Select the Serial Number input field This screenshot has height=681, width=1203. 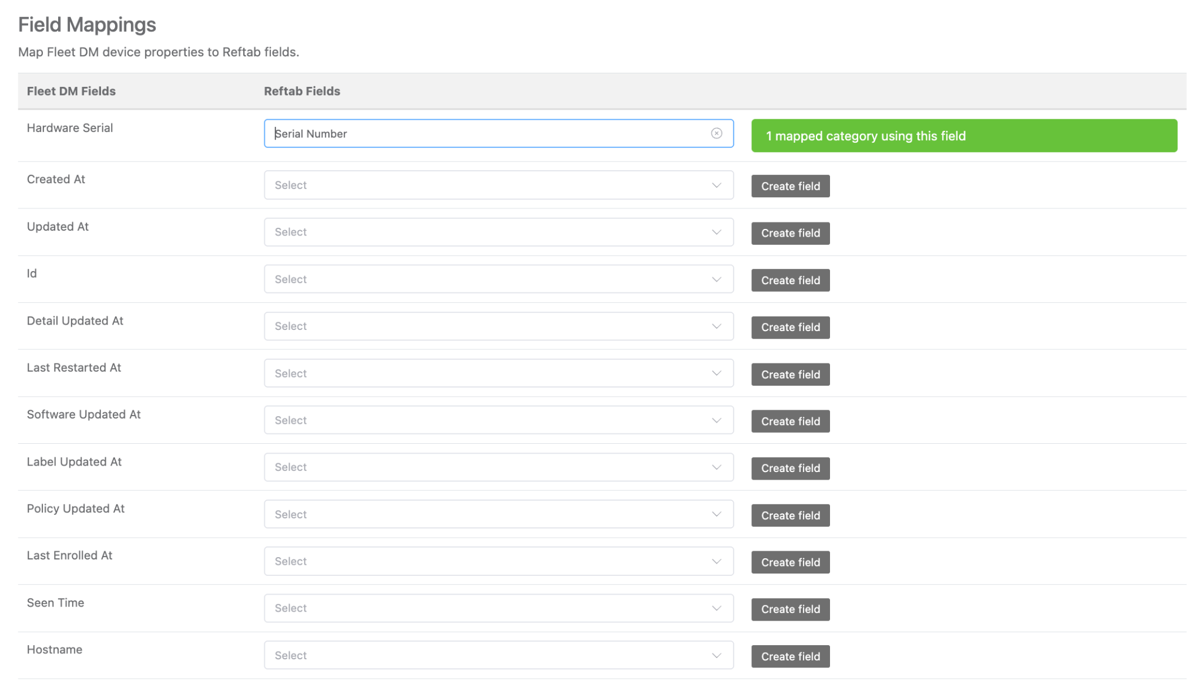click(470, 133)
